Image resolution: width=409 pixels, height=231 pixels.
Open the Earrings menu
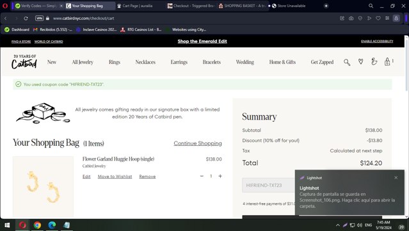point(179,62)
